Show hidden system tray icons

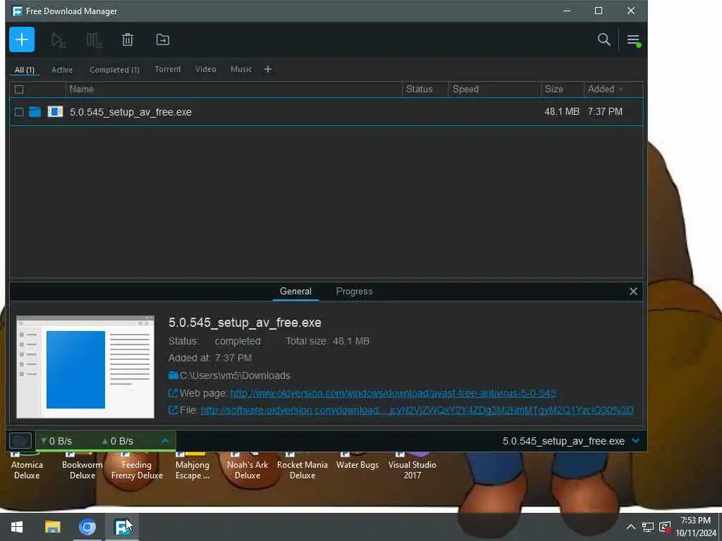[630, 527]
